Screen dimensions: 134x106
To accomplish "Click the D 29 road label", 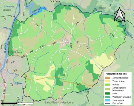I will click(131, 47).
